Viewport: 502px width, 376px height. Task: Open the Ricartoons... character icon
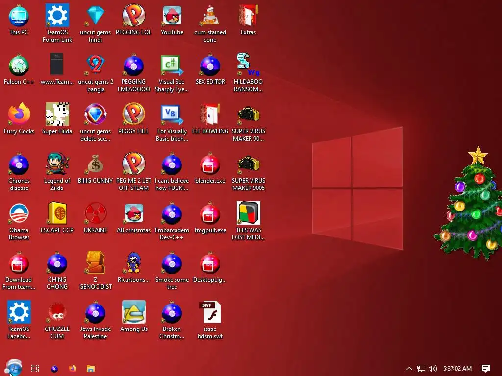133,267
